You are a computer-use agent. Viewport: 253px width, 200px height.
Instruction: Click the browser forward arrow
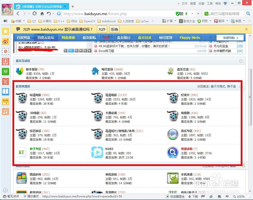(24, 14)
